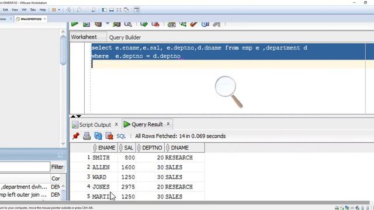Click RESEARCH in the SMITH row
The height and width of the screenshot is (210, 374).
[179, 157]
